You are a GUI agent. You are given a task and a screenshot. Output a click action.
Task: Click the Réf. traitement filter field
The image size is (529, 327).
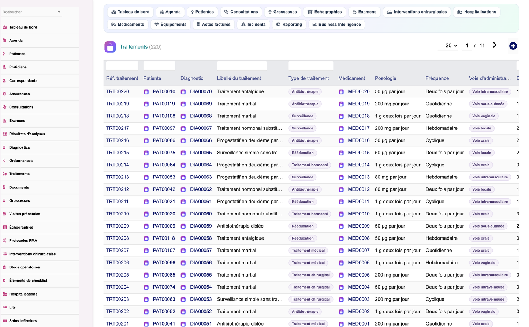(122, 66)
